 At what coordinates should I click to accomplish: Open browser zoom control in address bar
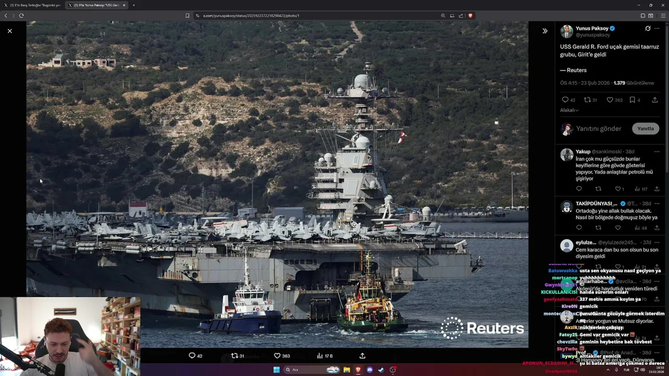(443, 16)
